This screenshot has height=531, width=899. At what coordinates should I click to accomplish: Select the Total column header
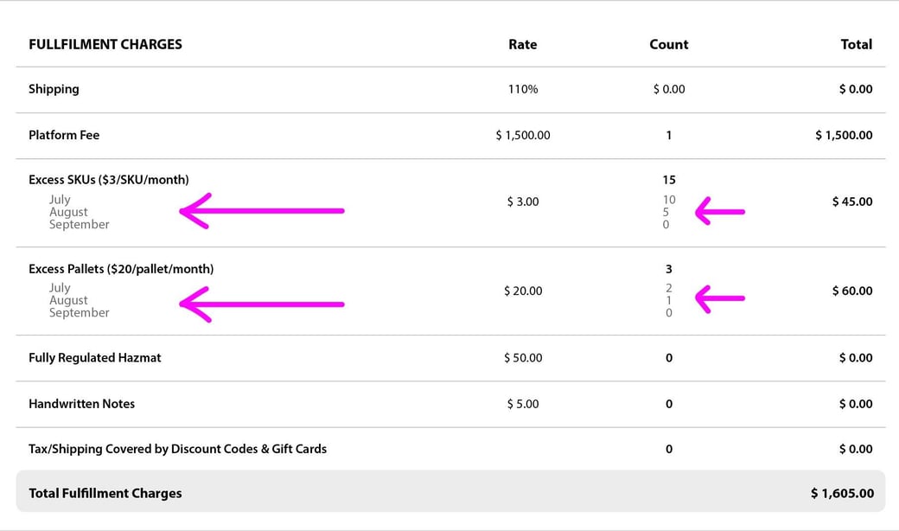(857, 45)
